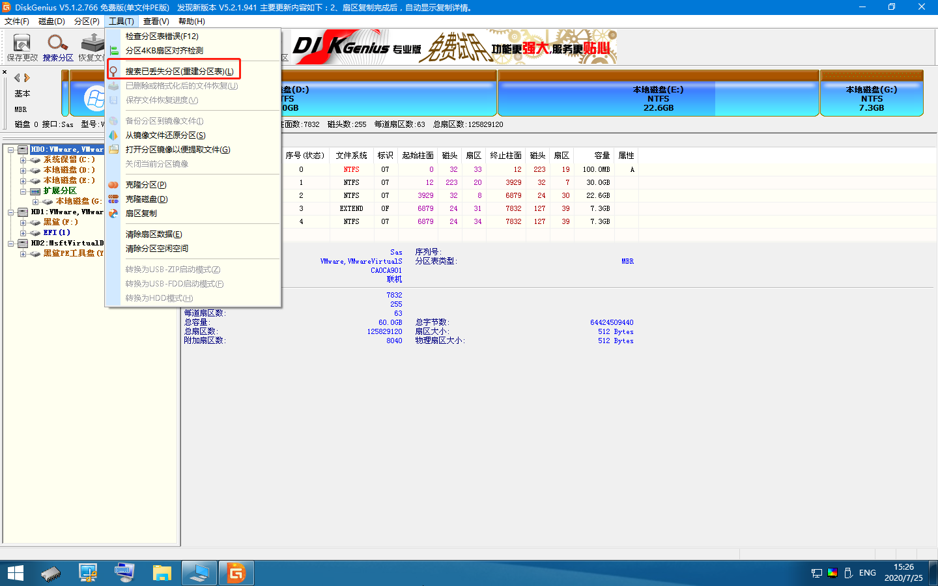Go to next disk with orange right arrow

pyautogui.click(x=27, y=77)
